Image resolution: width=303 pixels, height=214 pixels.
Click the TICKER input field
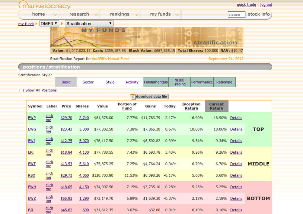[237, 15]
